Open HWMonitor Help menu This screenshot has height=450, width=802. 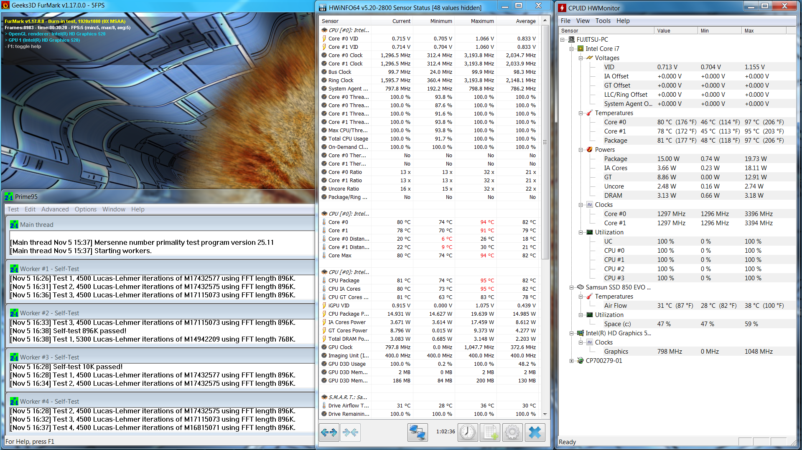point(623,20)
